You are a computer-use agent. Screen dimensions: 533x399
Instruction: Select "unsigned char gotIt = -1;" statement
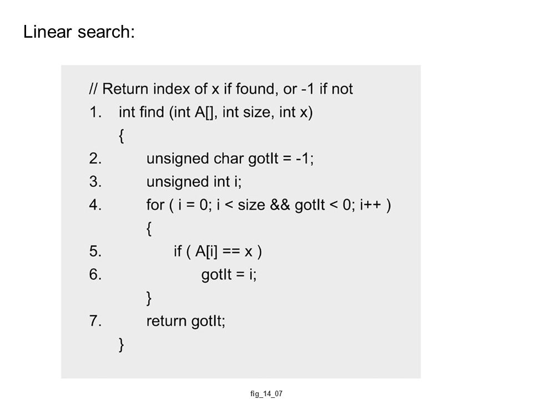coord(230,159)
